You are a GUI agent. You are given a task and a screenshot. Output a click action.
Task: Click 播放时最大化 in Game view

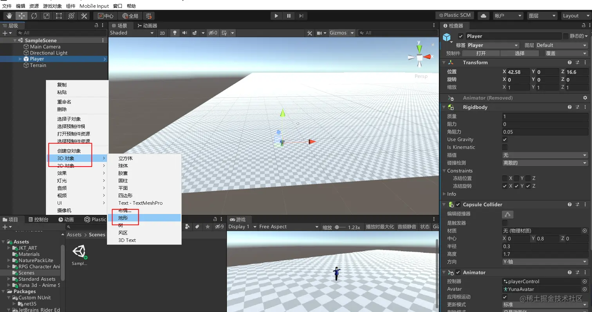380,227
